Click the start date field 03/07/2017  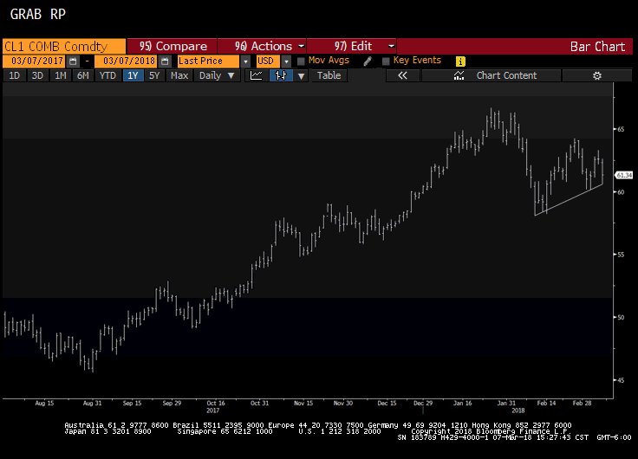tap(35, 61)
